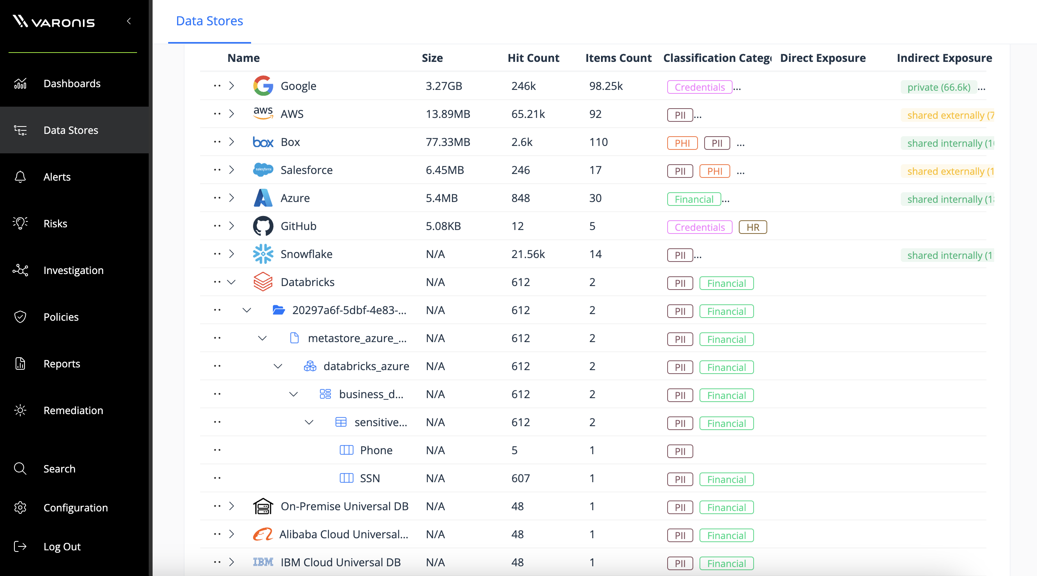
Task: Switch to the Data Stores tab
Action: pos(209,21)
